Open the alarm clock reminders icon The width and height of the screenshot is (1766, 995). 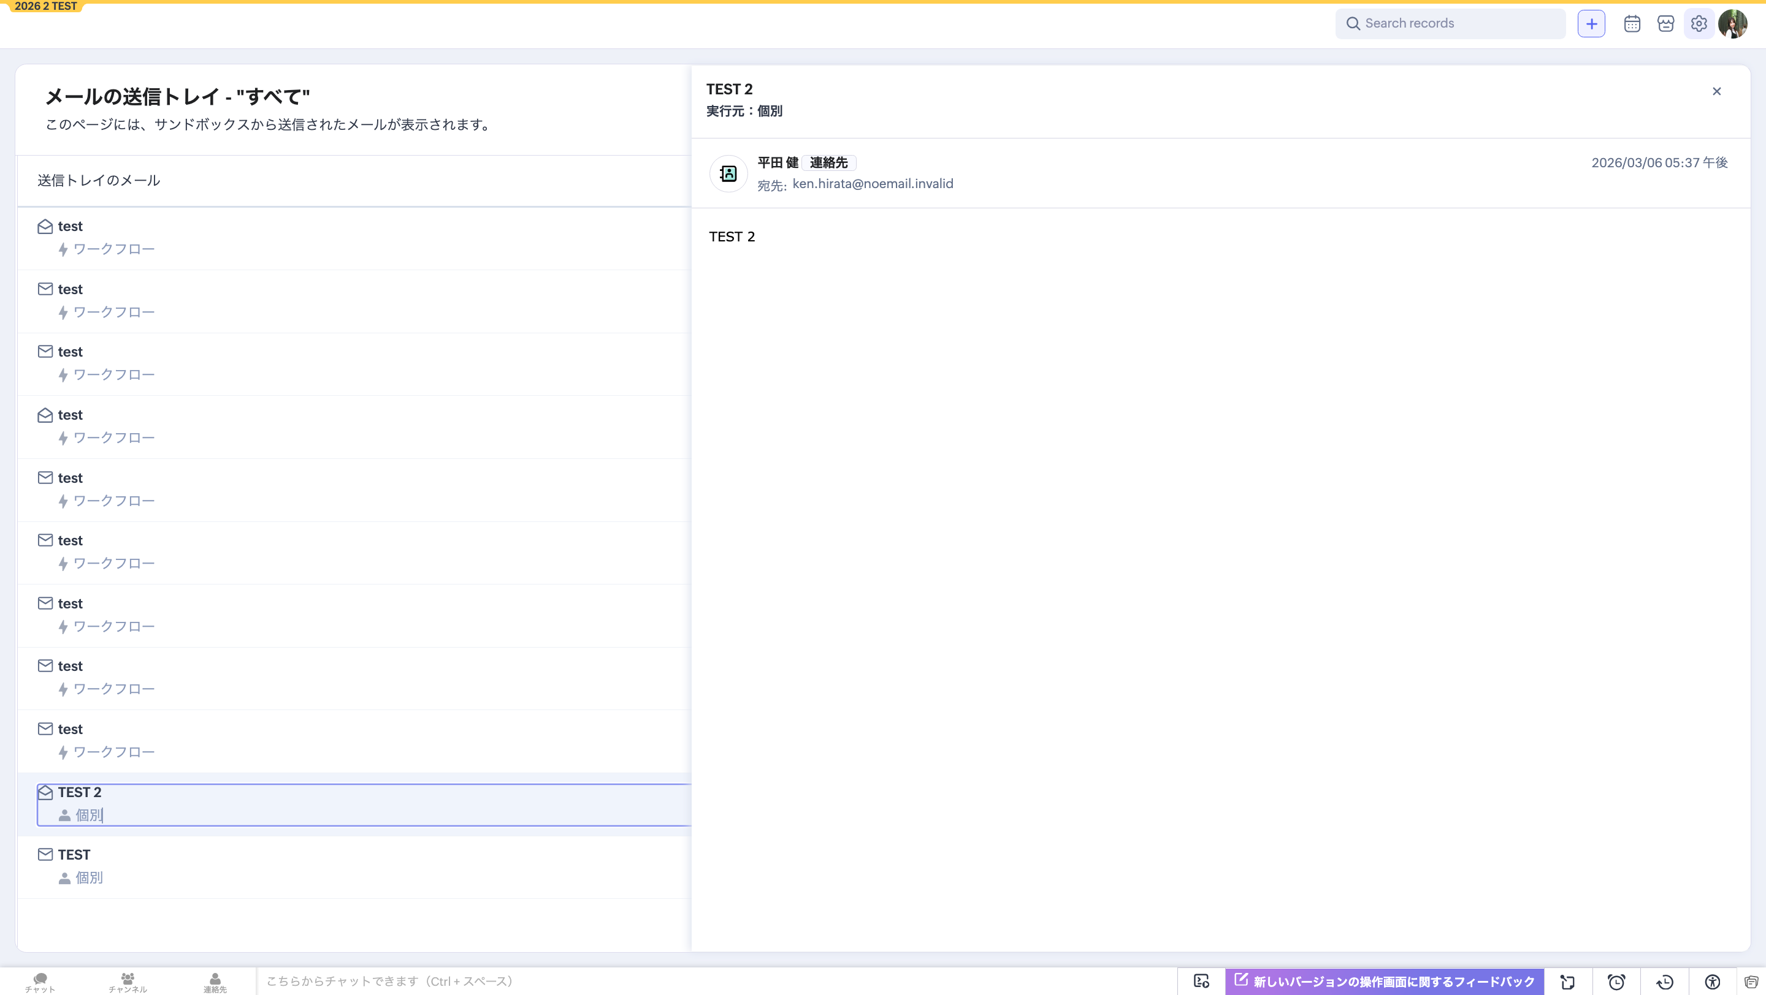1616,982
